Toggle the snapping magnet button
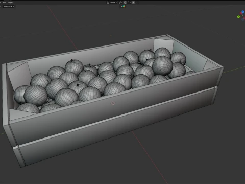 (x=125, y=3)
